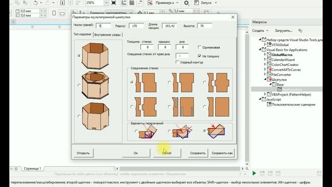Viewport: 332px width, 187px height.
Task: Click the Число граней input field
Action: click(103, 26)
